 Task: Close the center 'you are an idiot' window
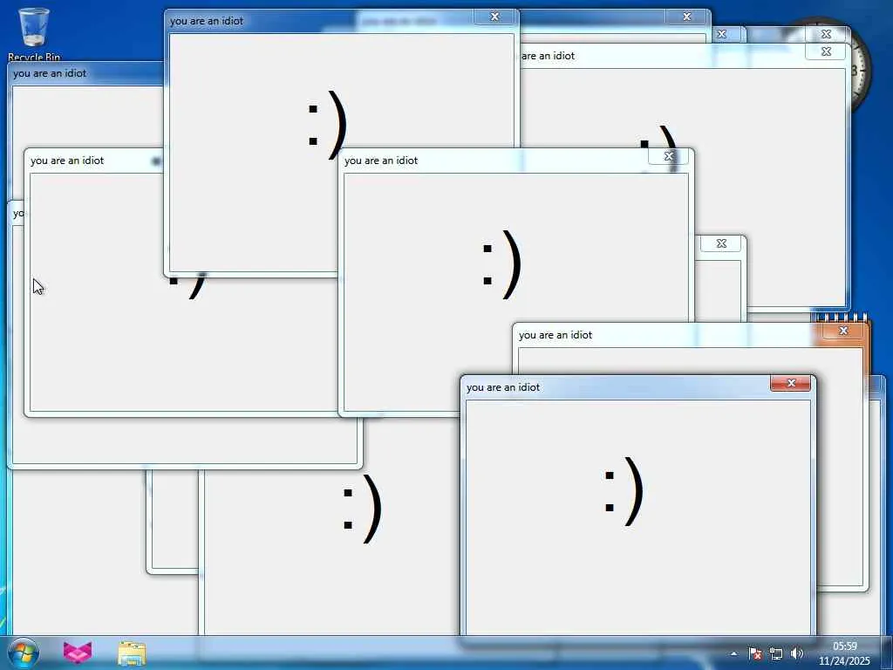[x=669, y=156]
